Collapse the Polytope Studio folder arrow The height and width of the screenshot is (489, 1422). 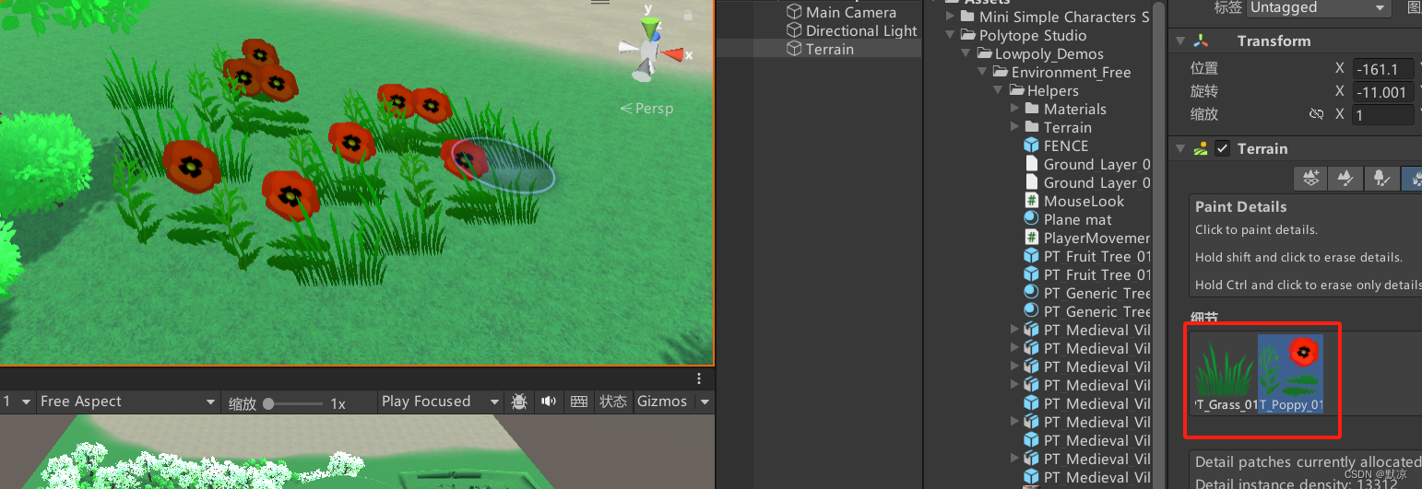click(951, 35)
